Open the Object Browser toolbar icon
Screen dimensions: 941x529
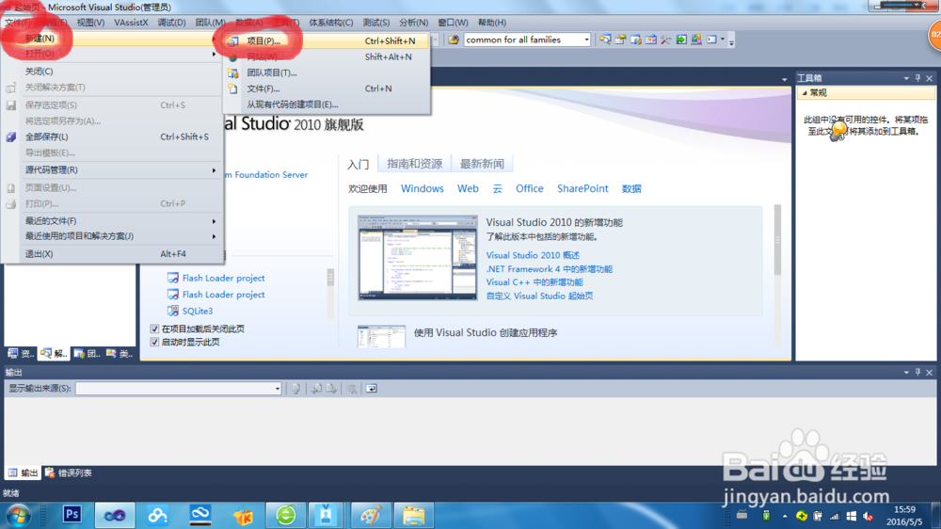[x=650, y=40]
